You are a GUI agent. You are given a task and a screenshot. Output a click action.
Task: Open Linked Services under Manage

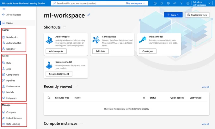(14, 118)
